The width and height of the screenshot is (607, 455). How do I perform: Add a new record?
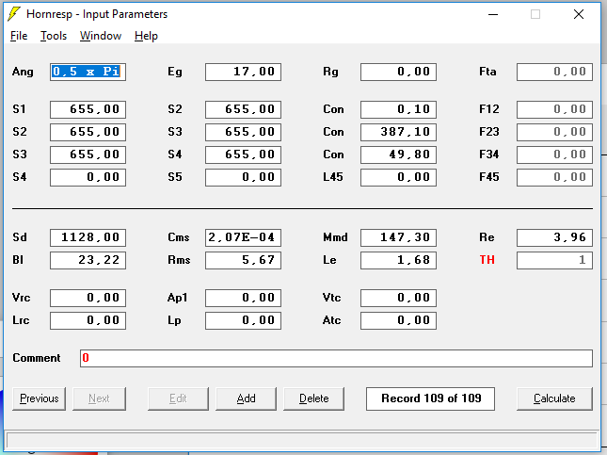[247, 398]
